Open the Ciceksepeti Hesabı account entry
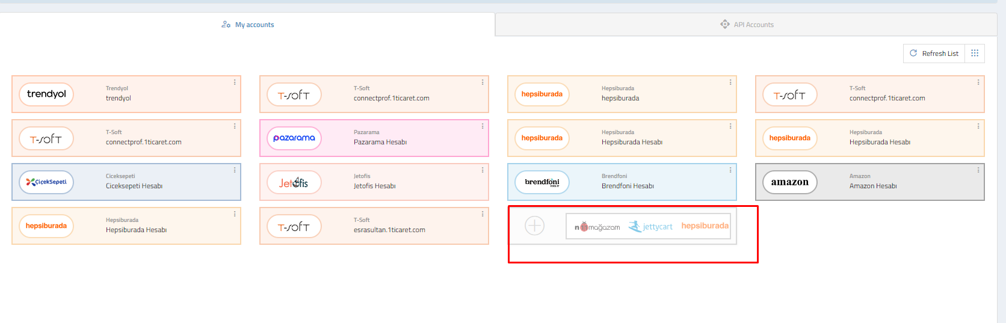The width and height of the screenshot is (1006, 323). pos(134,186)
